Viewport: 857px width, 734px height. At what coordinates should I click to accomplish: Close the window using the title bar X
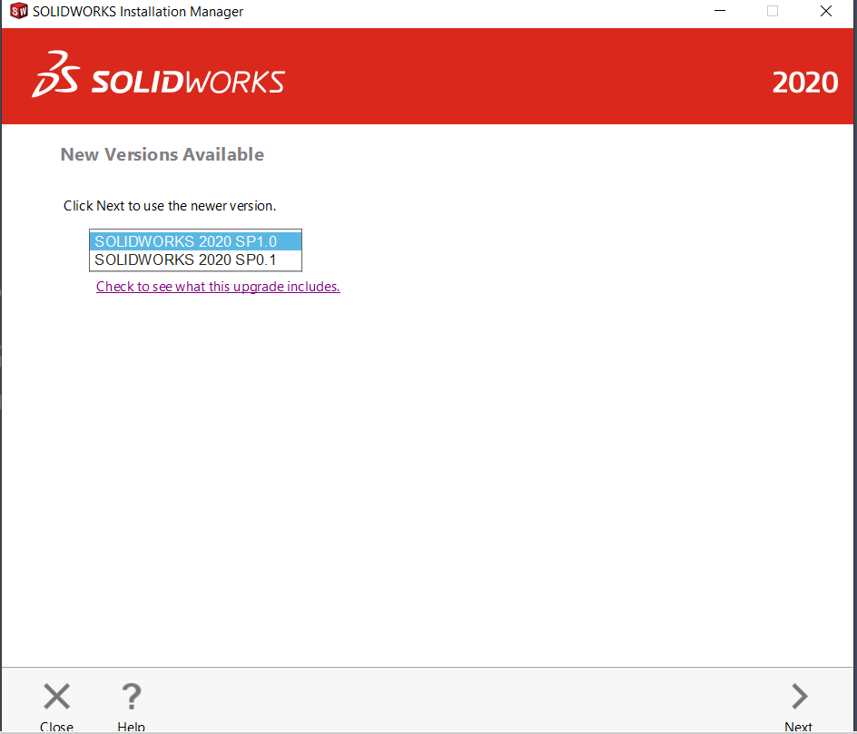[x=826, y=11]
